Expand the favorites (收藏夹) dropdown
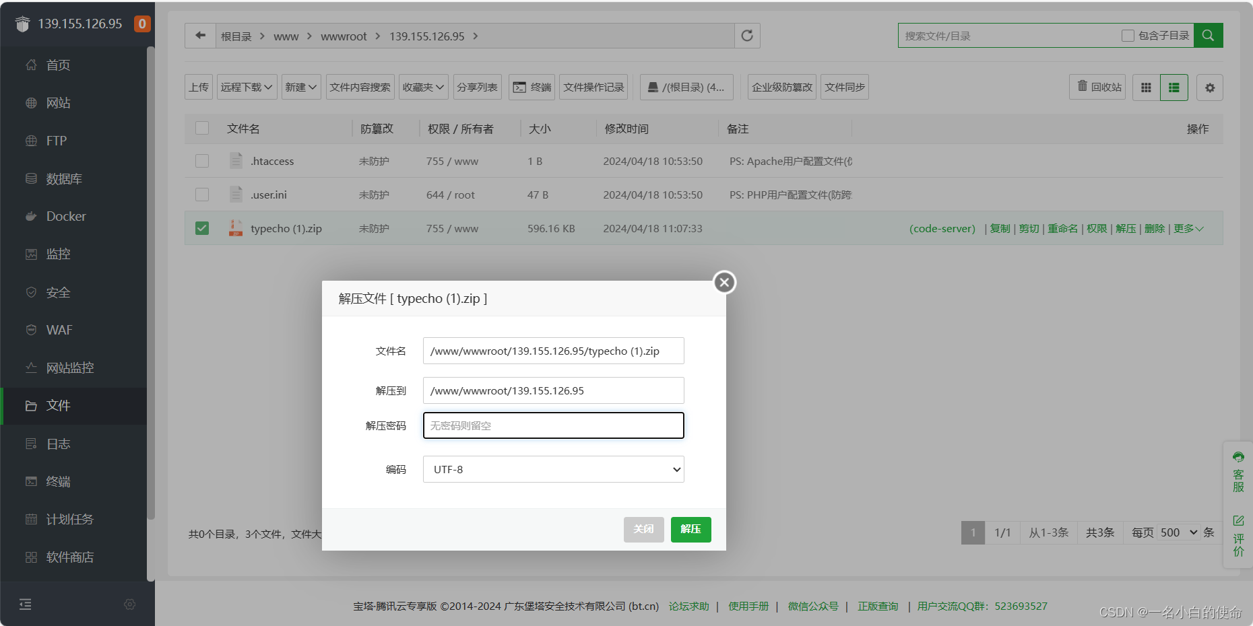Viewport: 1253px width, 626px height. pyautogui.click(x=424, y=87)
